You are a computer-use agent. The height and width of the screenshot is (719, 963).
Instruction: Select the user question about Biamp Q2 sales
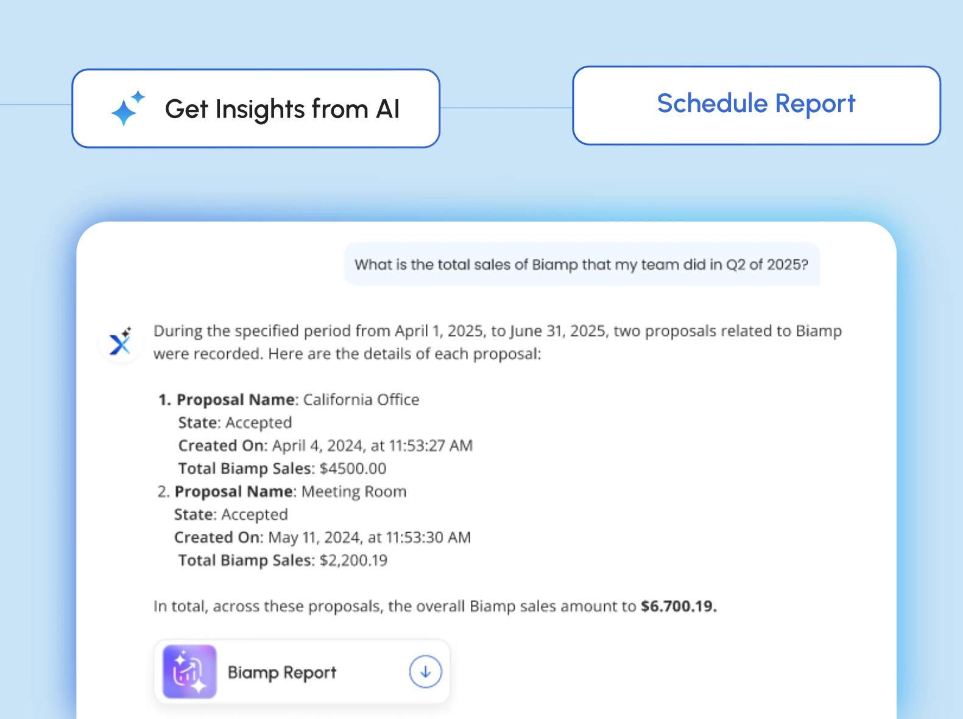[x=582, y=264]
